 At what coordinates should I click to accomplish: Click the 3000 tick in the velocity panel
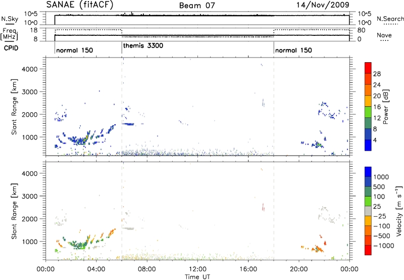click(x=29, y=196)
